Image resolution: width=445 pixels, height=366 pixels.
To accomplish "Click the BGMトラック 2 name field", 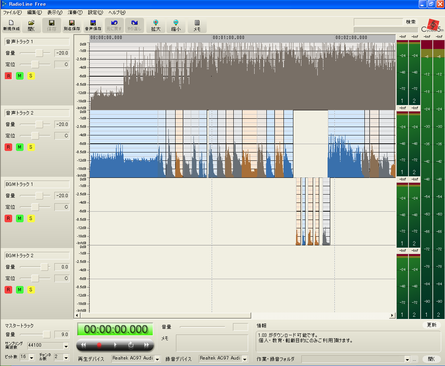I will click(37, 256).
